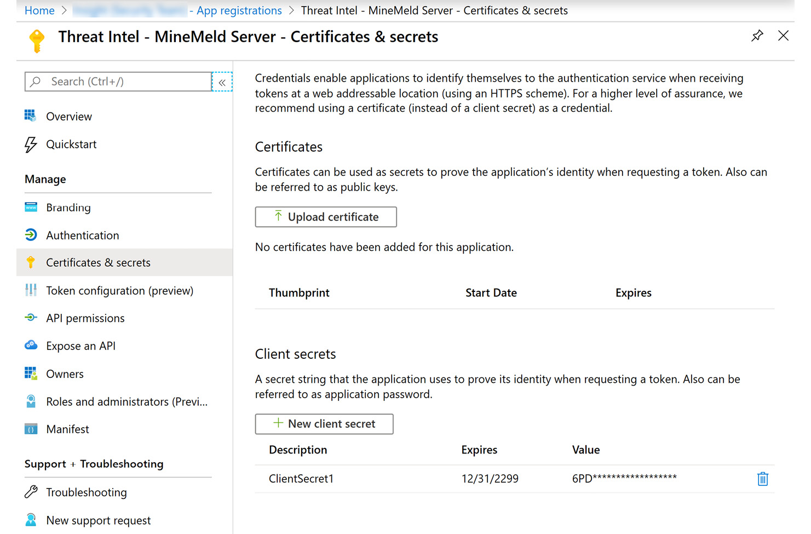The height and width of the screenshot is (534, 811).
Task: Click the magnifier icon in search box
Action: tap(36, 82)
